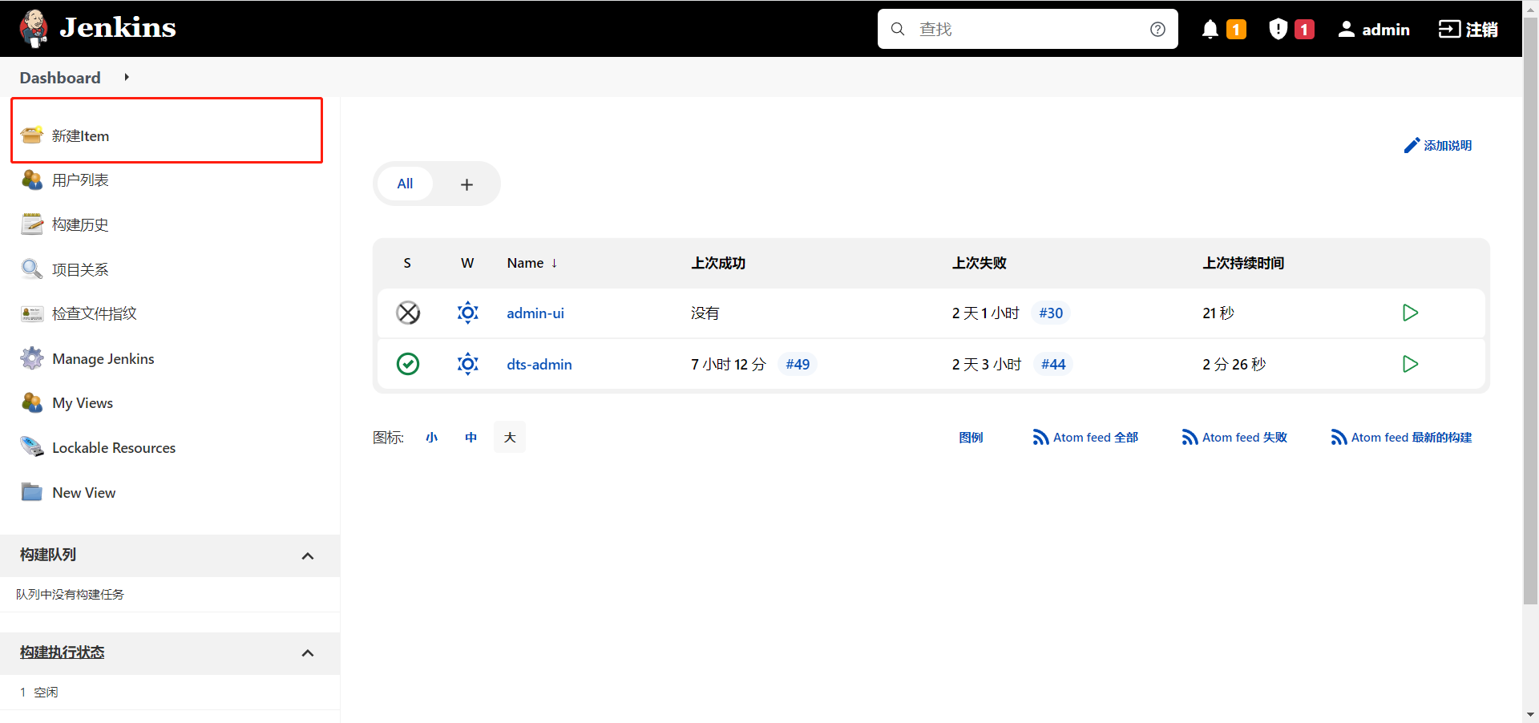The width and height of the screenshot is (1539, 723).
Task: Click dts-admin weather sun icon
Action: pyautogui.click(x=468, y=364)
